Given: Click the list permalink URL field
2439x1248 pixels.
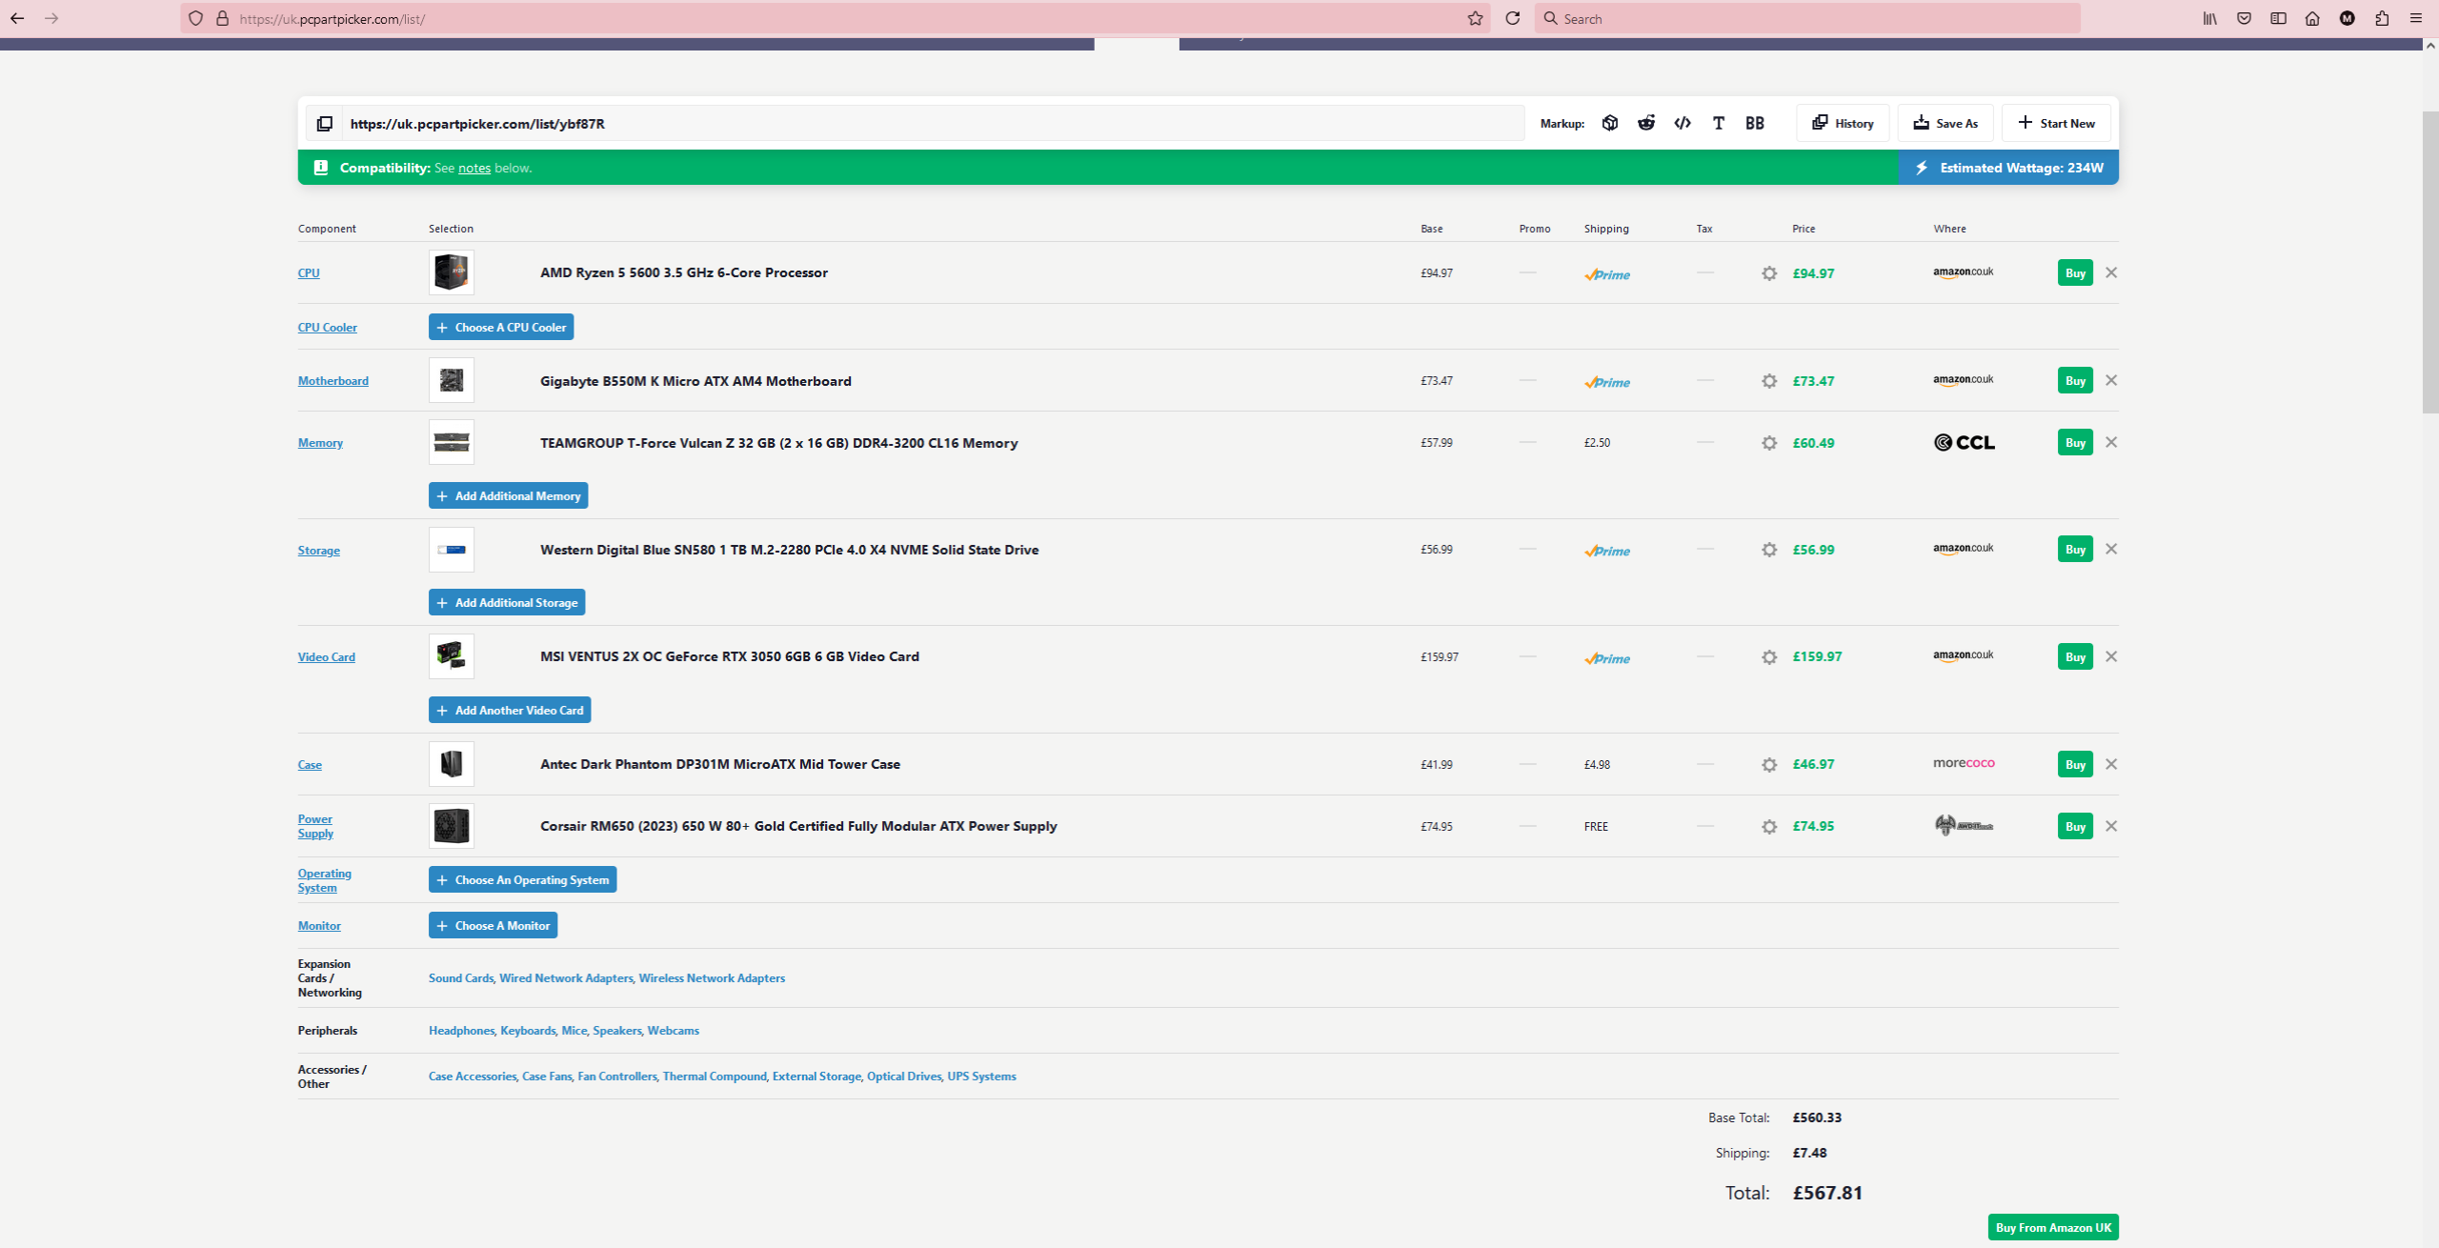Looking at the screenshot, I should point(934,124).
